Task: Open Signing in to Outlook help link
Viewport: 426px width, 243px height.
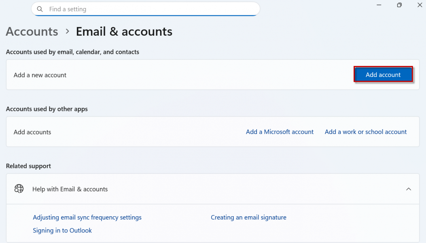Action: (x=62, y=230)
